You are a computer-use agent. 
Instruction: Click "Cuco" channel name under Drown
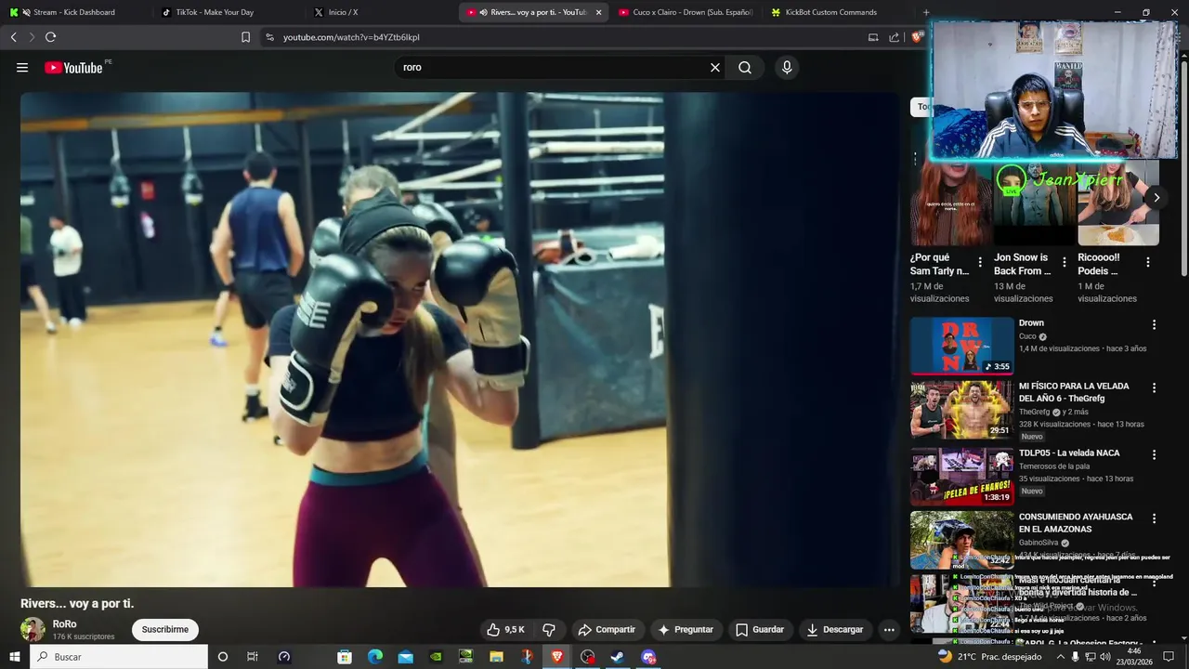pyautogui.click(x=1027, y=336)
